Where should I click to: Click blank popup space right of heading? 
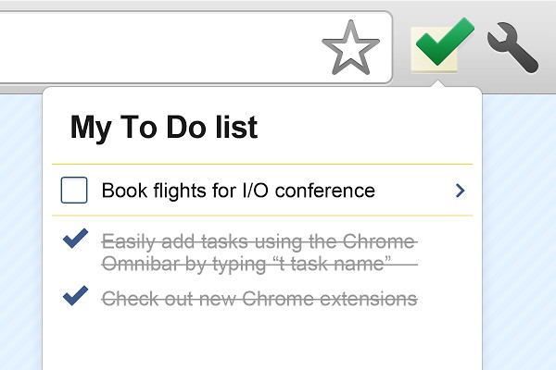pos(371,127)
